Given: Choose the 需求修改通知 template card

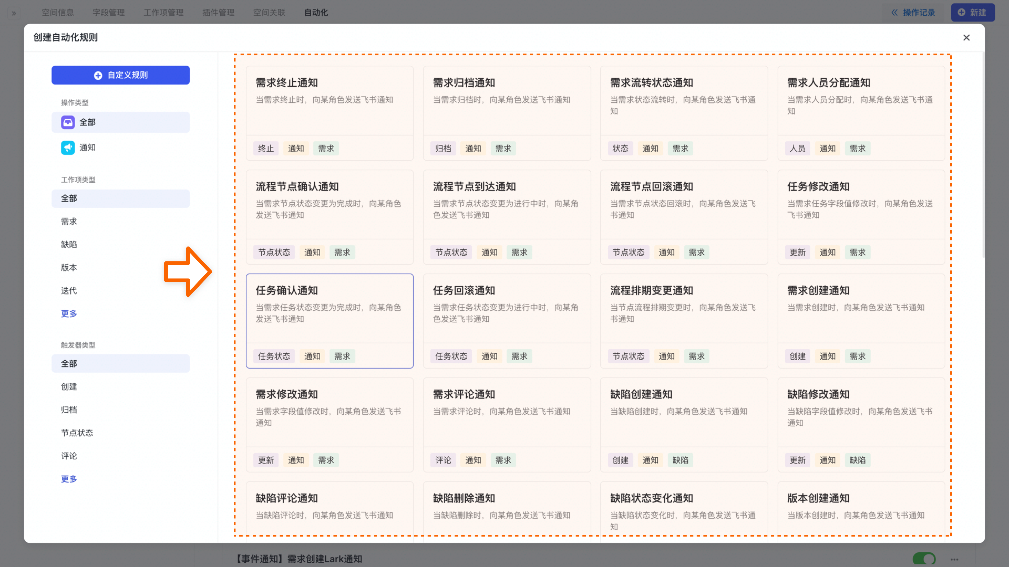Looking at the screenshot, I should (330, 425).
